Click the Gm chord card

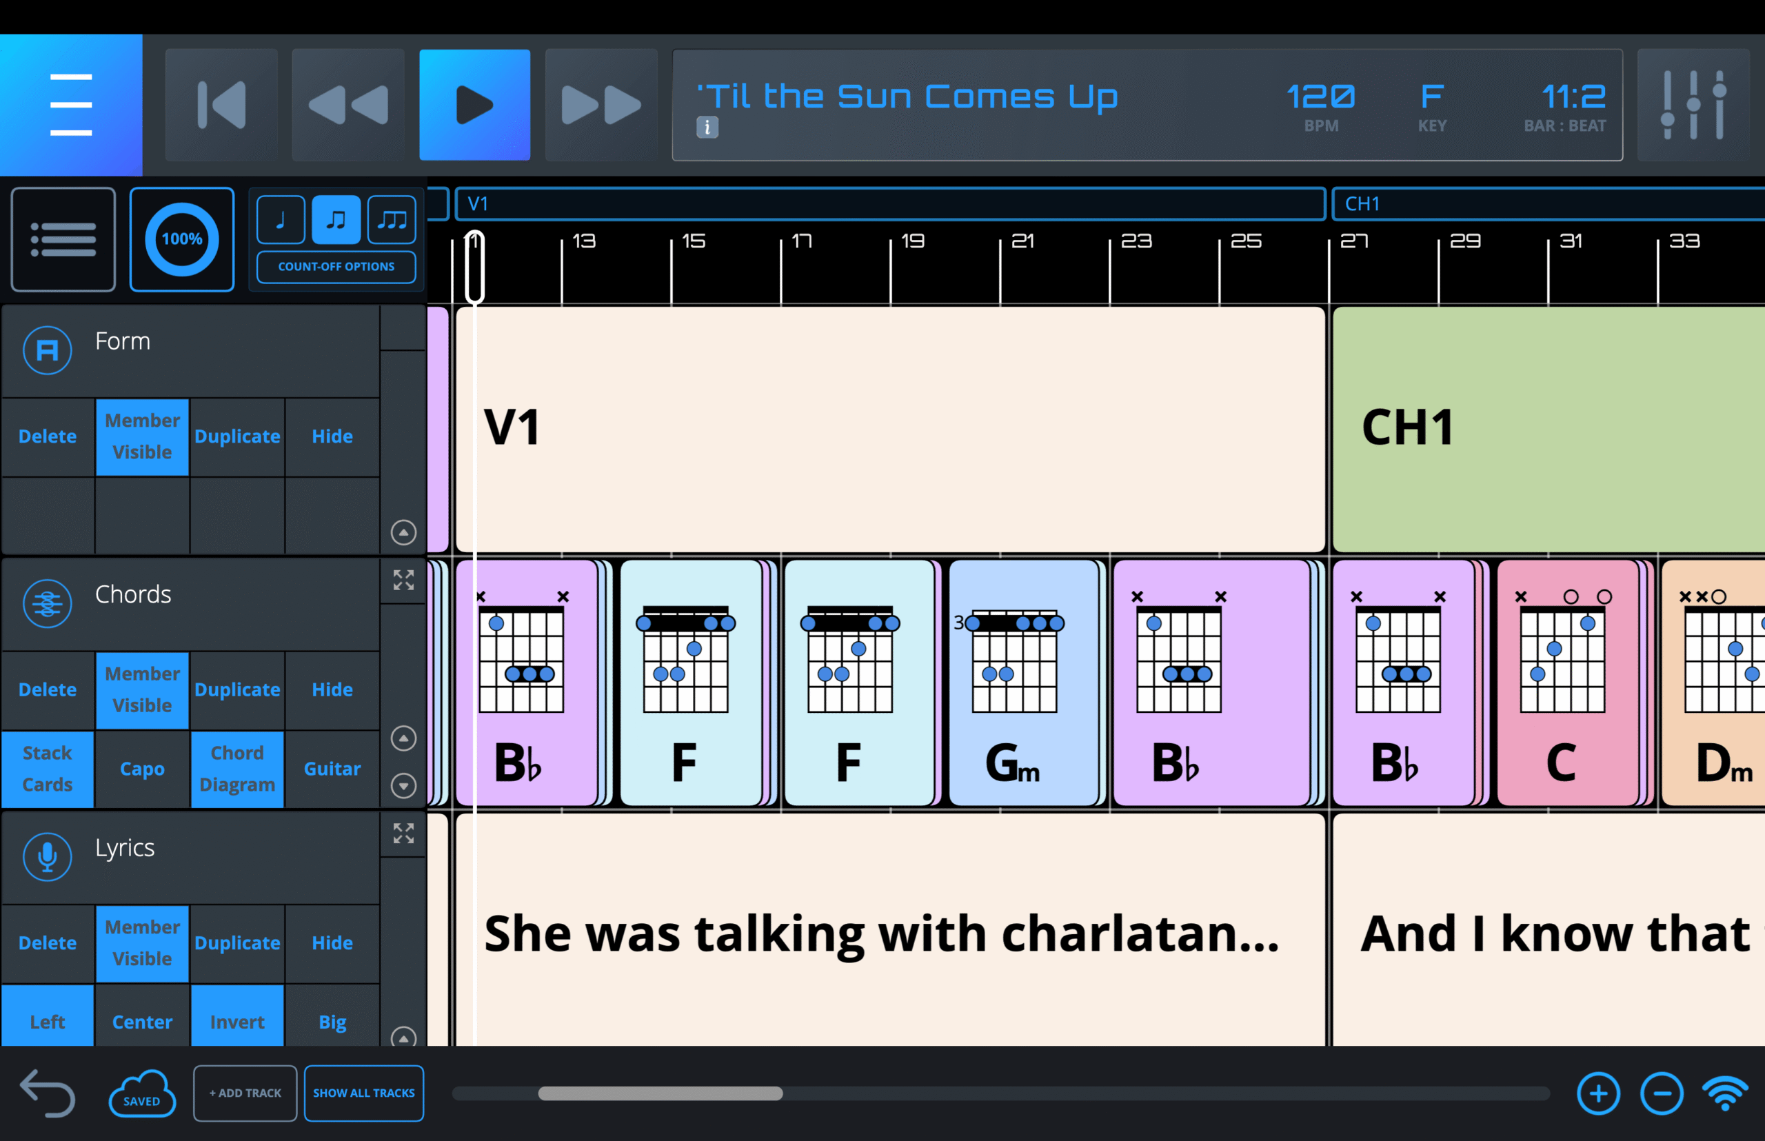click(1022, 683)
